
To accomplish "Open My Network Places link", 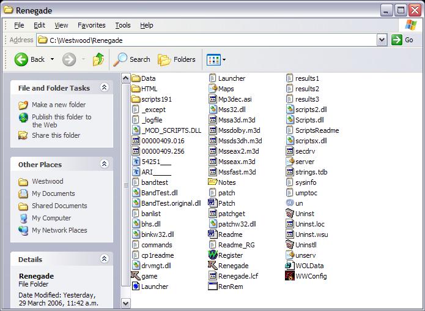I will pos(59,230).
